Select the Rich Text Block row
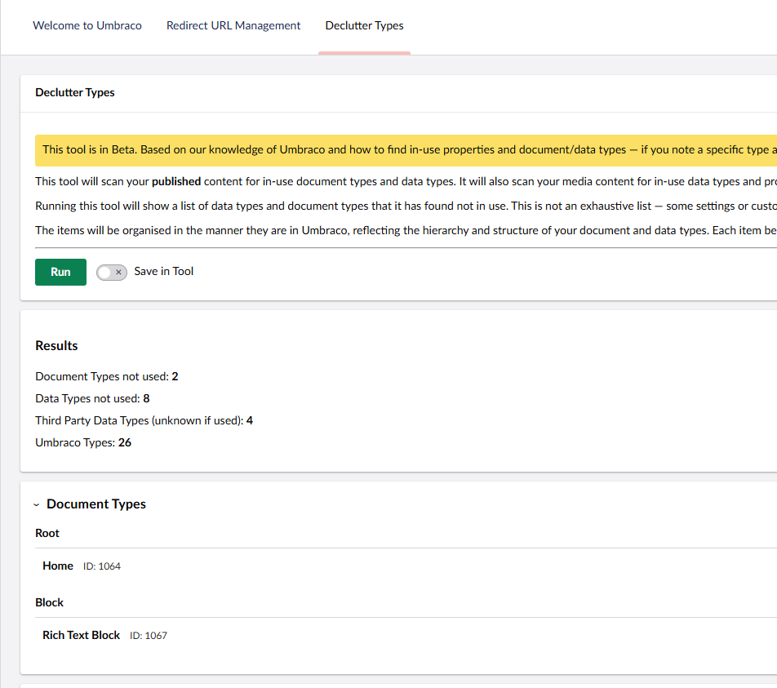This screenshot has height=688, width=777. pyautogui.click(x=406, y=636)
